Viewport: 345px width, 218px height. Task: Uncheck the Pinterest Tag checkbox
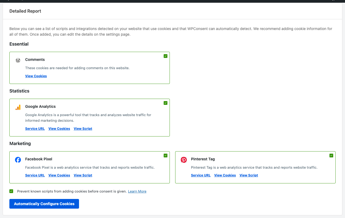click(x=331, y=155)
